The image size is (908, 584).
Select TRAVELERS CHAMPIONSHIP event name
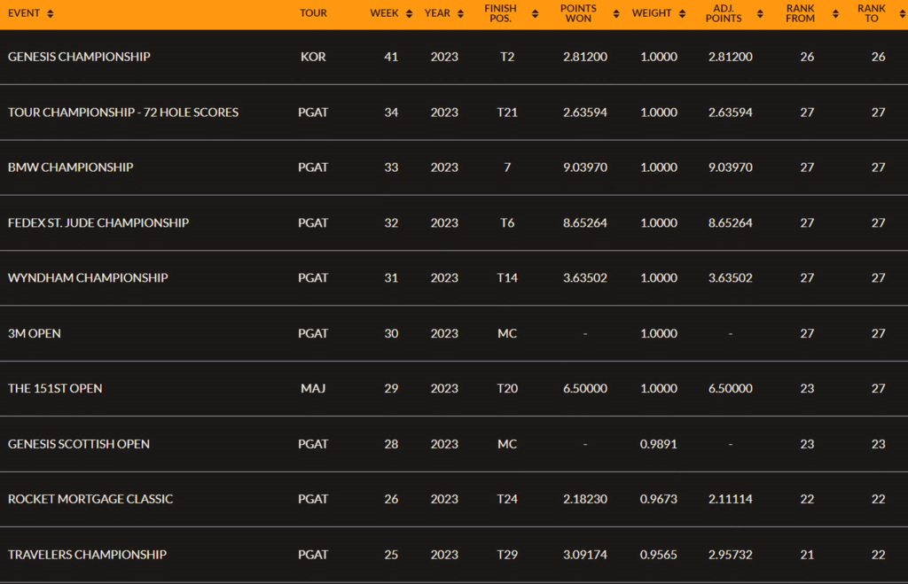[x=88, y=555]
